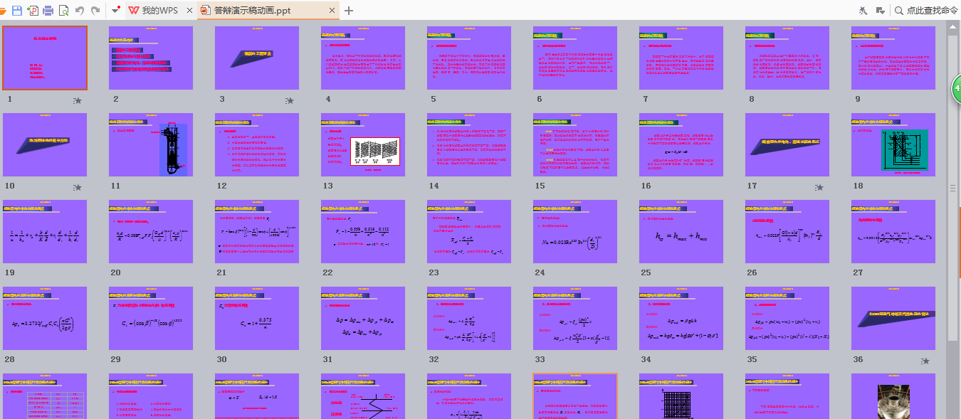Select slide 16 thumbnail

[x=681, y=145]
